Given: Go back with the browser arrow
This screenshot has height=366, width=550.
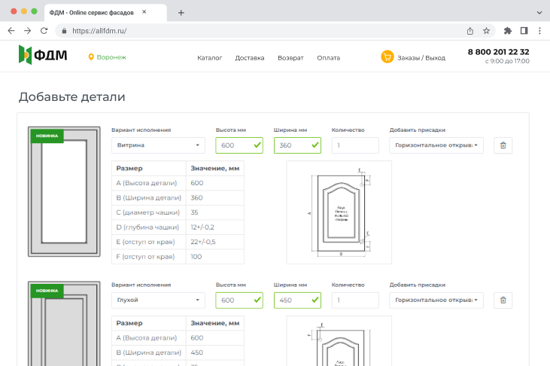Looking at the screenshot, I should coord(11,31).
